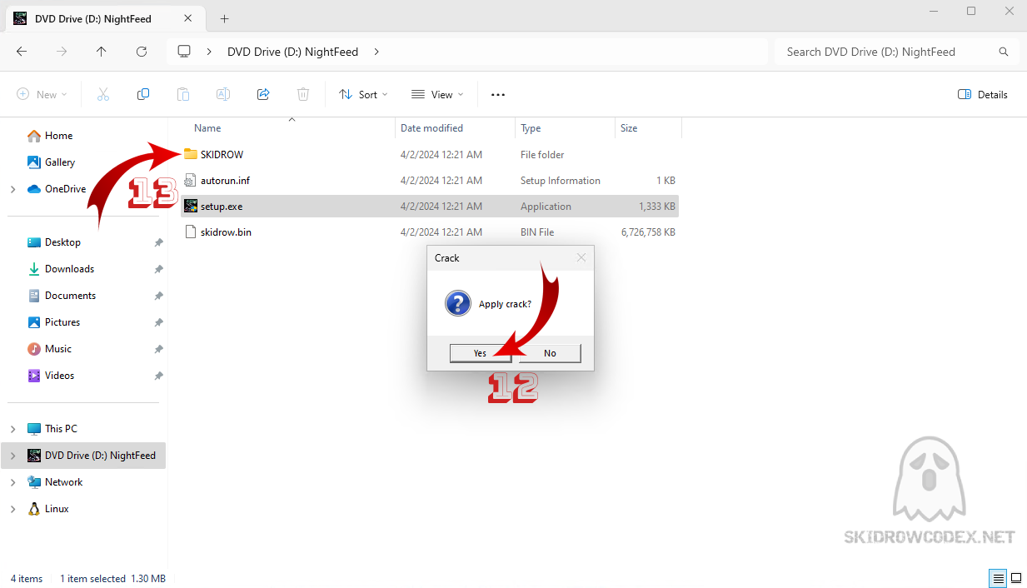The image size is (1027, 588).
Task: Click the Paste clipboard icon
Action: coord(183,94)
